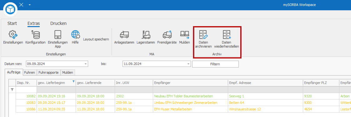351x117 pixels.
Task: Click the Datum von date field
Action: coord(57,64)
